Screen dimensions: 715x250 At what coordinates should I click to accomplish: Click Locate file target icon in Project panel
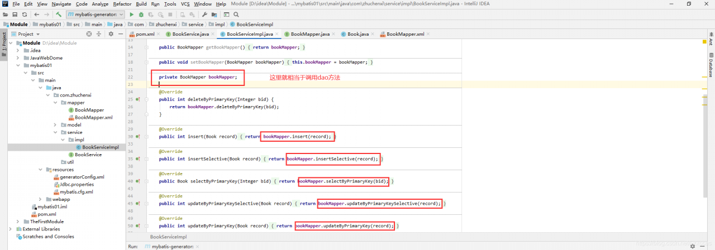89,34
